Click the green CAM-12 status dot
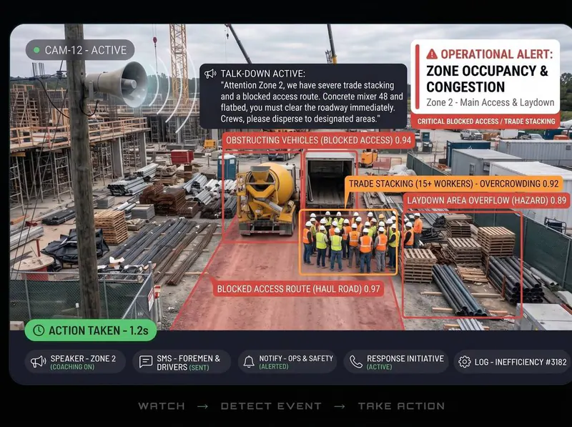 36,50
